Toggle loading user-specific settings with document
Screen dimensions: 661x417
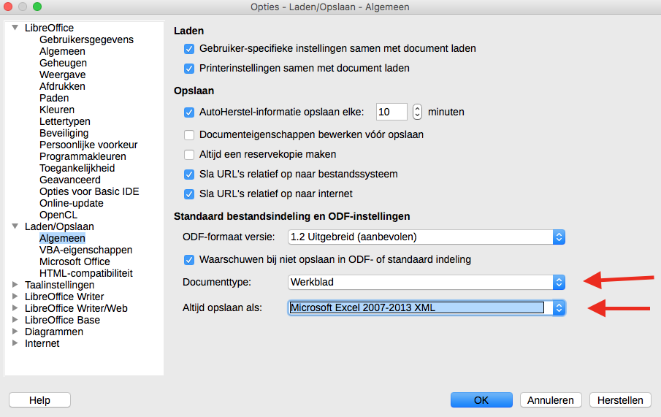[x=189, y=49]
